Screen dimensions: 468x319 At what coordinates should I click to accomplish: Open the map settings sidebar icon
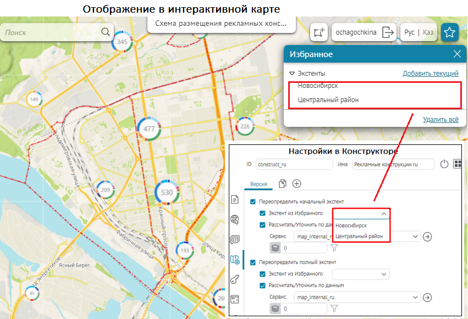coord(235,260)
